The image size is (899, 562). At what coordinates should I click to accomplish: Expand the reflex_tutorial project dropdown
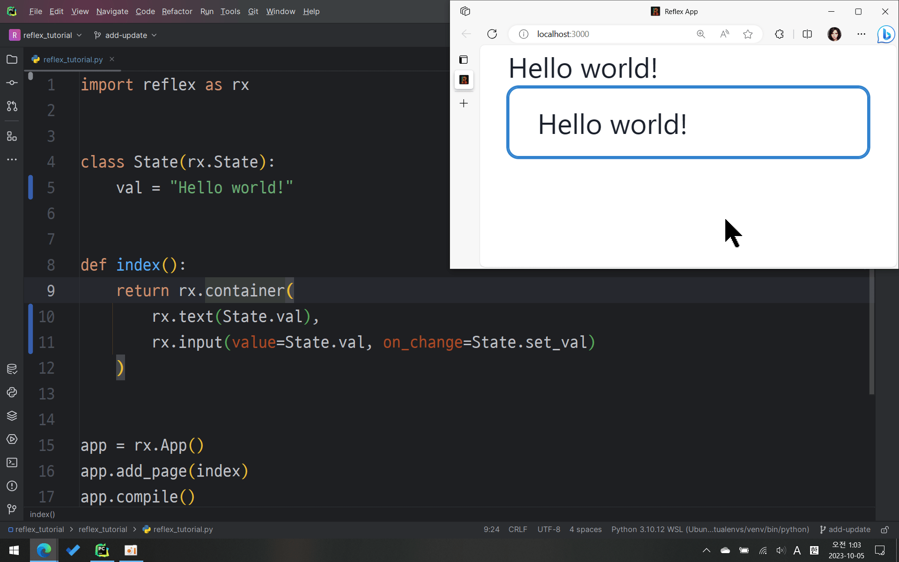pos(46,35)
